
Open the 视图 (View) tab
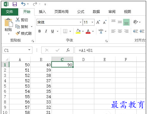pyautogui.click(x=128, y=12)
